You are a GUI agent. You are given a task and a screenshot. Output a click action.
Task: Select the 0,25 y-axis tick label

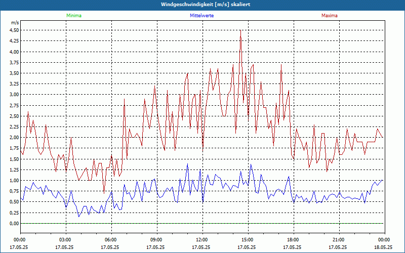14,213
